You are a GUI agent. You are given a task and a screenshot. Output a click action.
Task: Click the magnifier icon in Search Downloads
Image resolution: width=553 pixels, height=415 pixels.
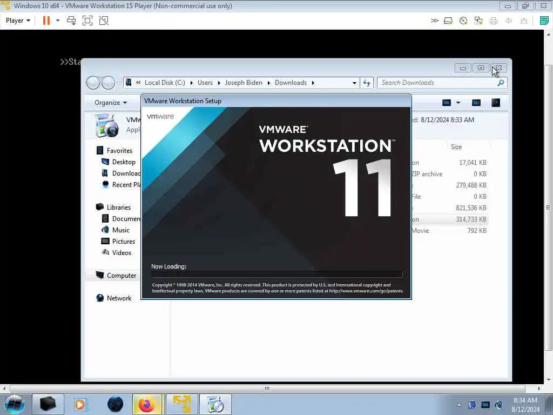tap(501, 83)
